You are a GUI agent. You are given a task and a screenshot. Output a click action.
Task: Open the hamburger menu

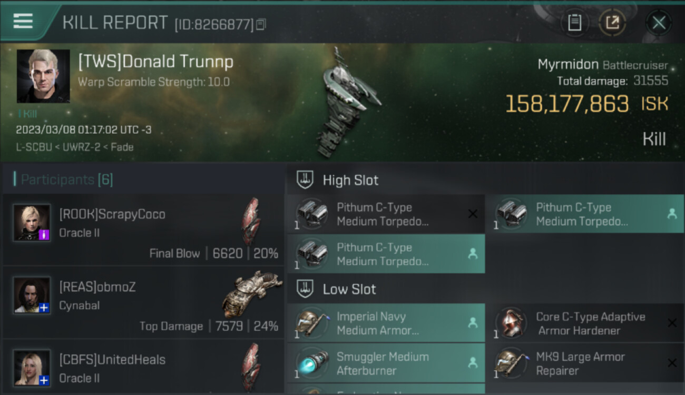(23, 21)
